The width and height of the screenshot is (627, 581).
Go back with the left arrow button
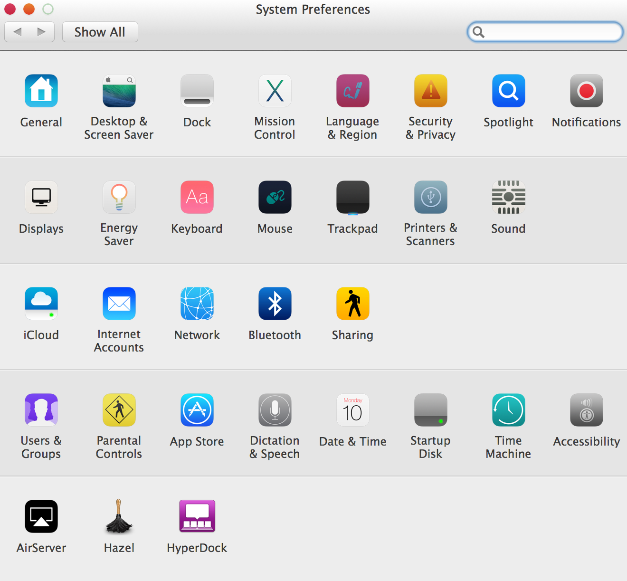coord(17,32)
